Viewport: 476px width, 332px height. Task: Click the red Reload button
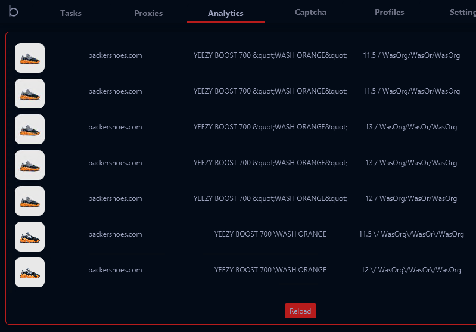point(300,311)
